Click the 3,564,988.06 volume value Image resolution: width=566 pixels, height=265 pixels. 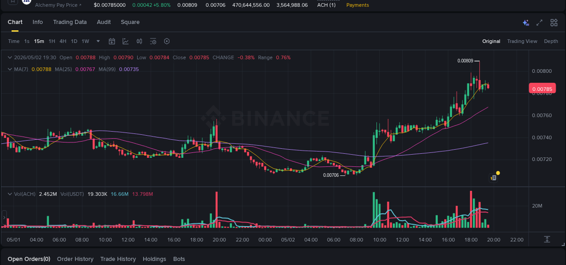pos(292,5)
